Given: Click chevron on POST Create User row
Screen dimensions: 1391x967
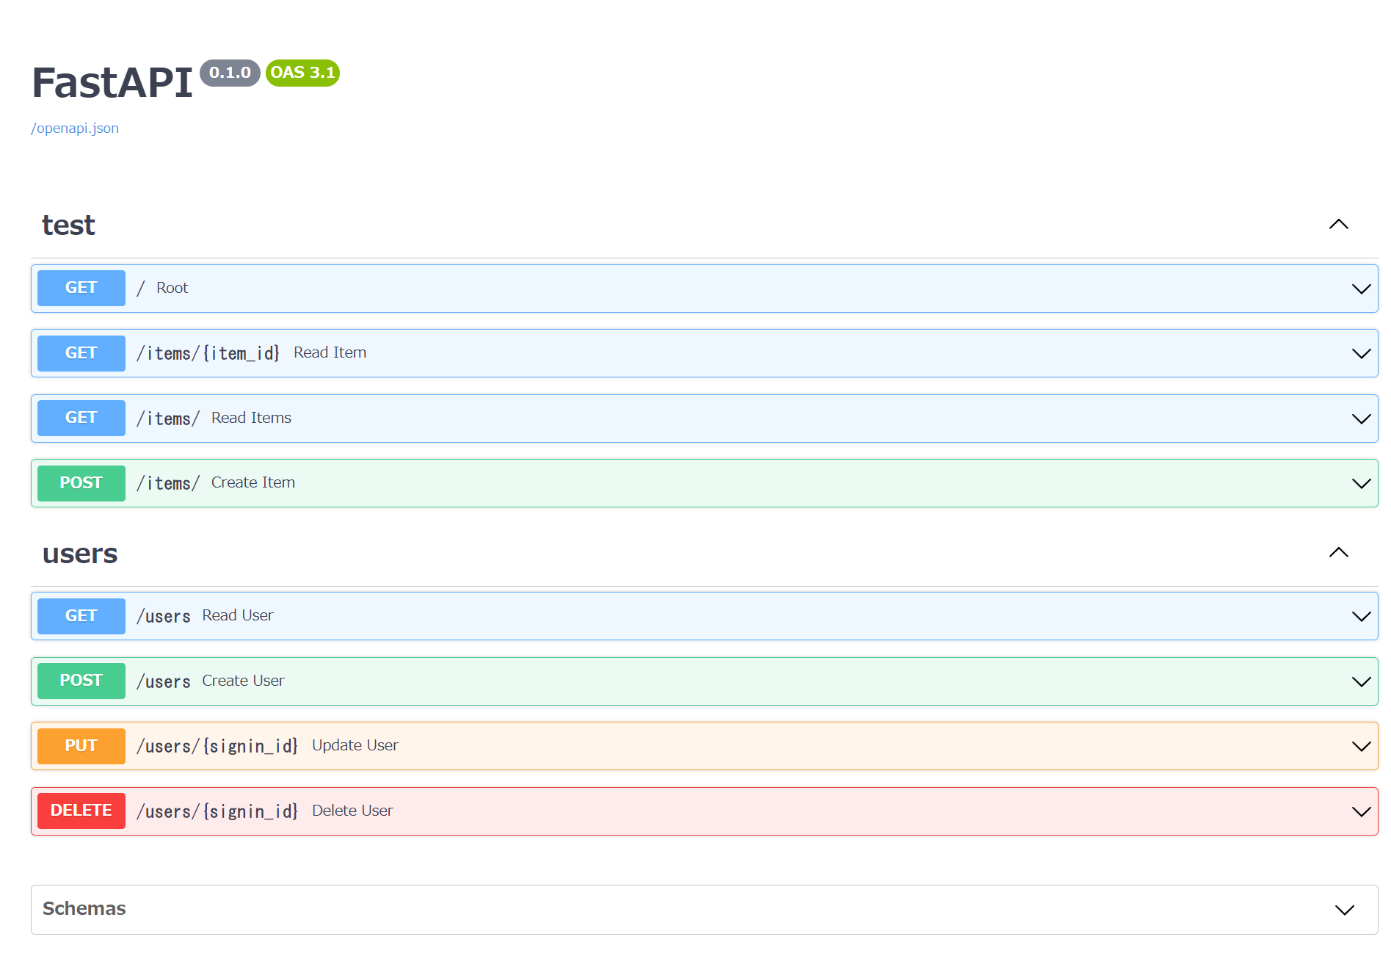Looking at the screenshot, I should tap(1361, 682).
